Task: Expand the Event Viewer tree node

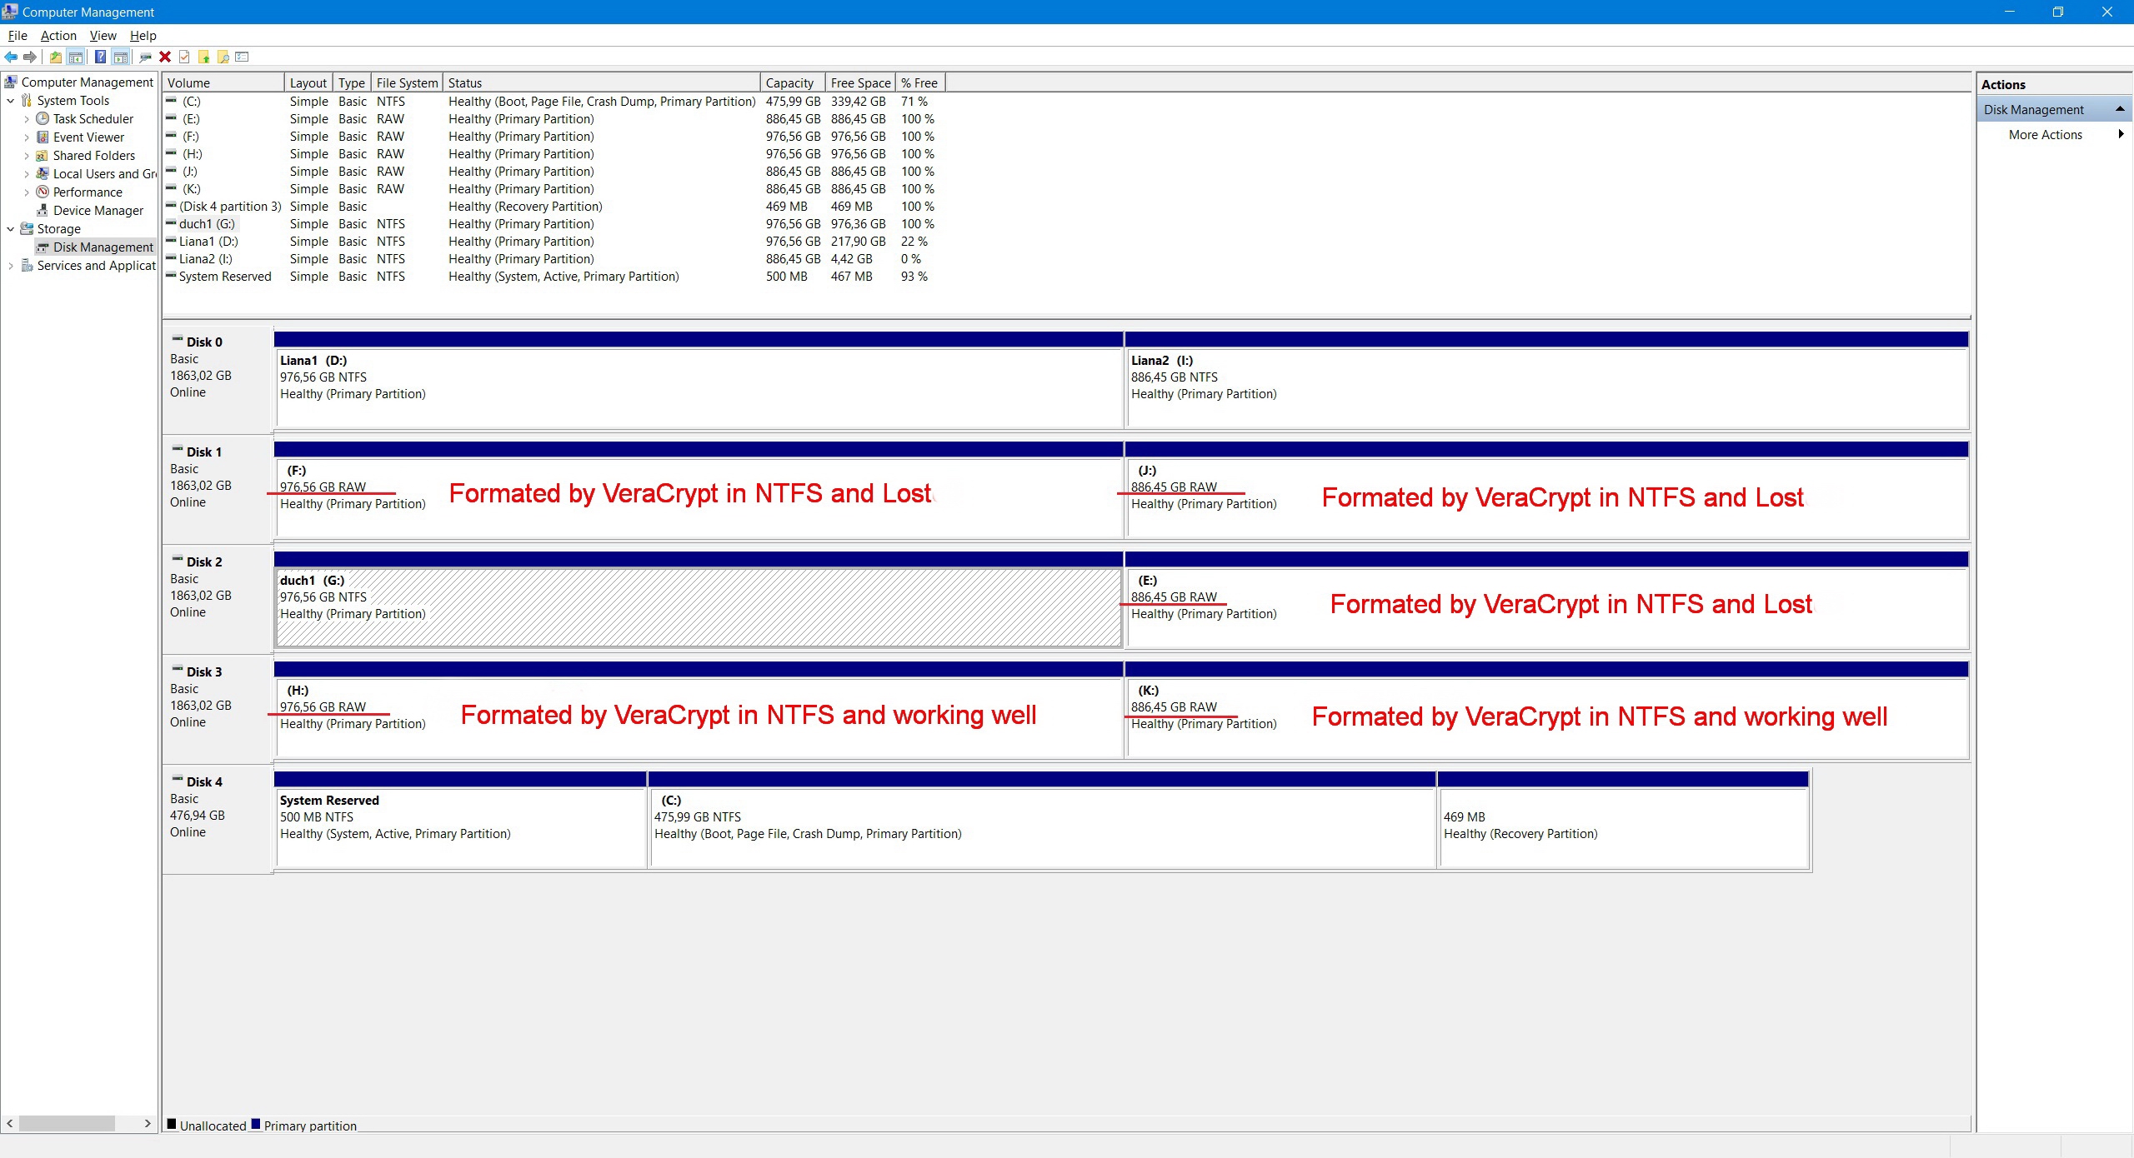Action: click(x=26, y=137)
